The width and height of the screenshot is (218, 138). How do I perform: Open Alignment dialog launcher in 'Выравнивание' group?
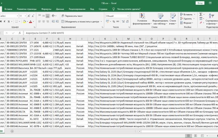pos(102,27)
